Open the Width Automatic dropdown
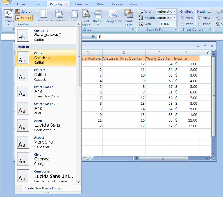 pyautogui.click(x=174, y=12)
